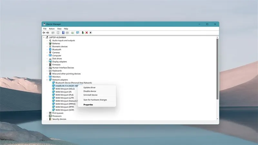This screenshot has width=258, height=145.
Task: Open the Action menu
Action: [52, 29]
